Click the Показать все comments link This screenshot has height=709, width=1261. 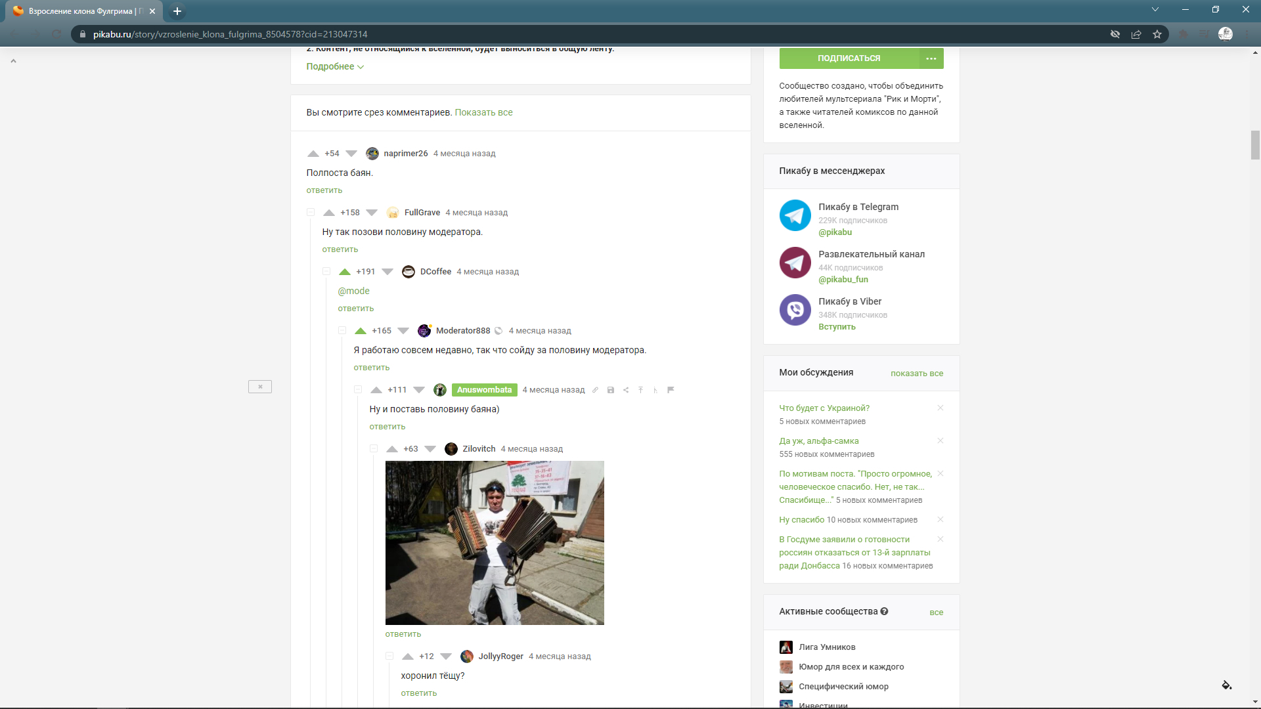coord(483,112)
